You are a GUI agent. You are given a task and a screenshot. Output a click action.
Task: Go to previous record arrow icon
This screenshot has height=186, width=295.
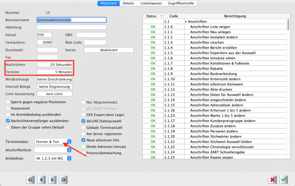pos(42,179)
